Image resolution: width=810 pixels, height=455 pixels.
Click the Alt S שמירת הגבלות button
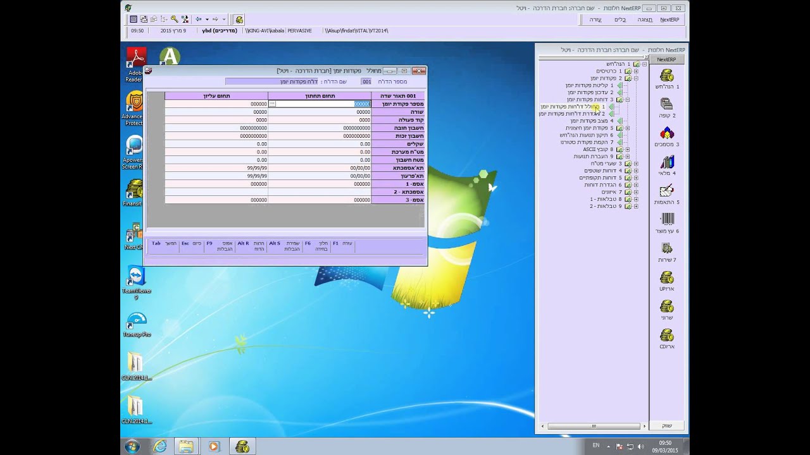click(284, 246)
